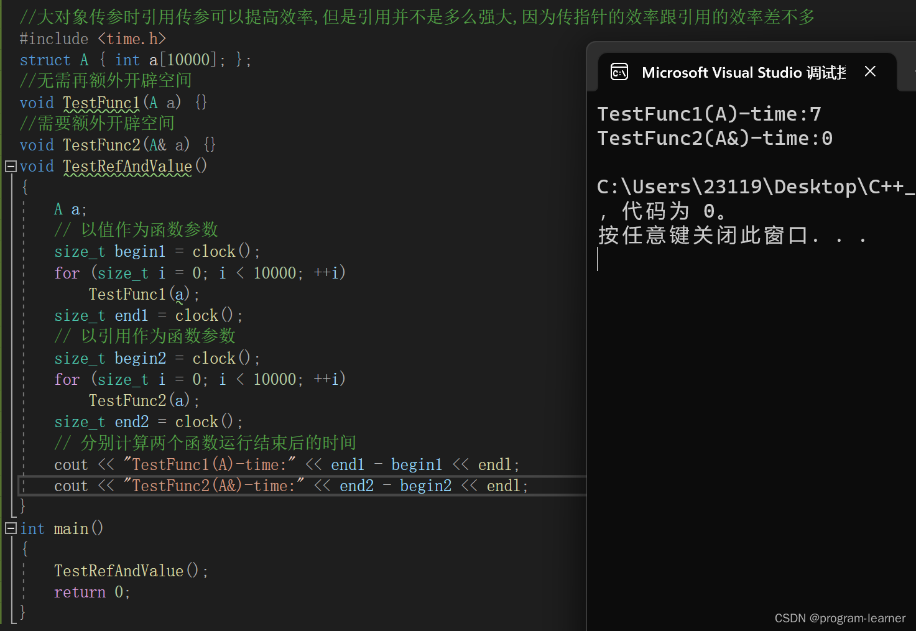Click the cout line printing TestFunc2(A&)-time

tap(291, 486)
